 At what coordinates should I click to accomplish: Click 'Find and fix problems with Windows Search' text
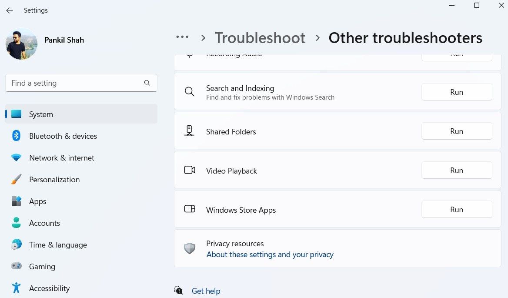(x=270, y=97)
